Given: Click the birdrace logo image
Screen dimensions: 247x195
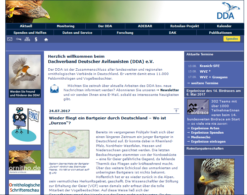Looking at the screenshot, I should (198, 107).
